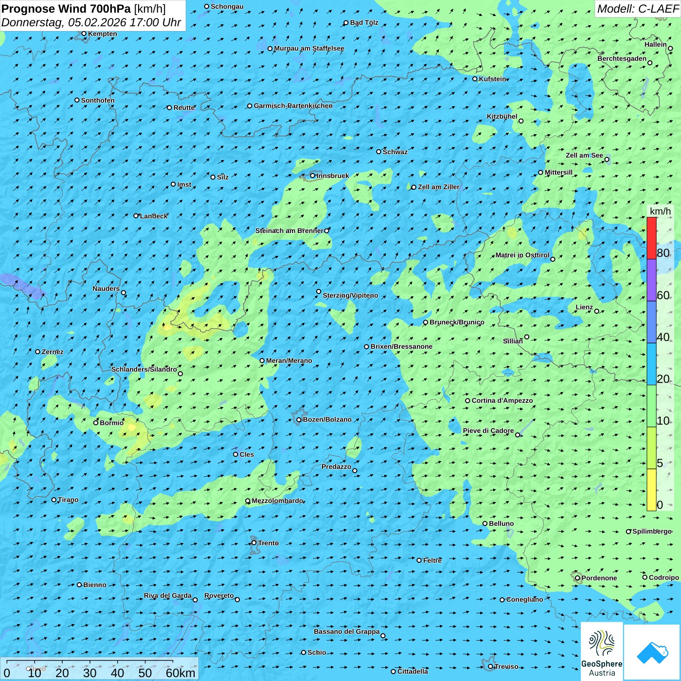681x681 pixels.
Task: Click the 'Bassano del Grappa' label
Action: 347,631
